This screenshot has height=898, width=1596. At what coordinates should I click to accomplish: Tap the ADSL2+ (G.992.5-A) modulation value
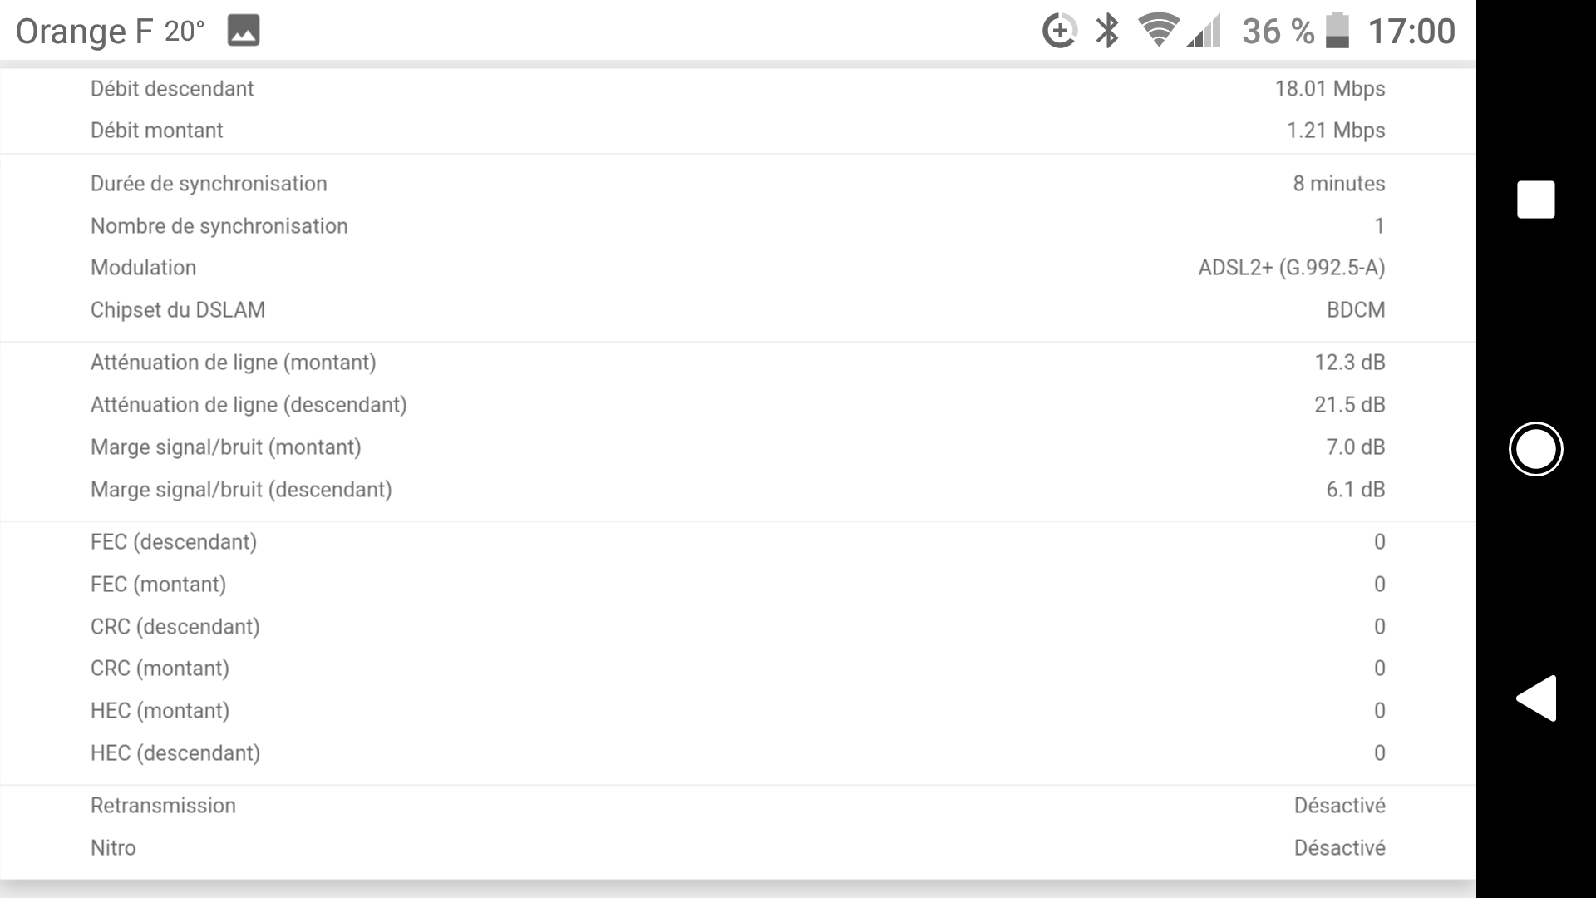(x=1291, y=268)
